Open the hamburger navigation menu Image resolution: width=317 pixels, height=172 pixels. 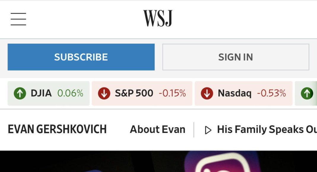[x=18, y=19]
